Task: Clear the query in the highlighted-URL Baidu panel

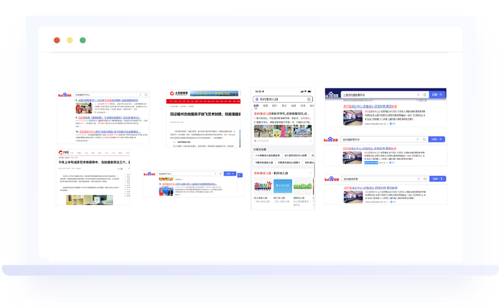Action: point(417,139)
